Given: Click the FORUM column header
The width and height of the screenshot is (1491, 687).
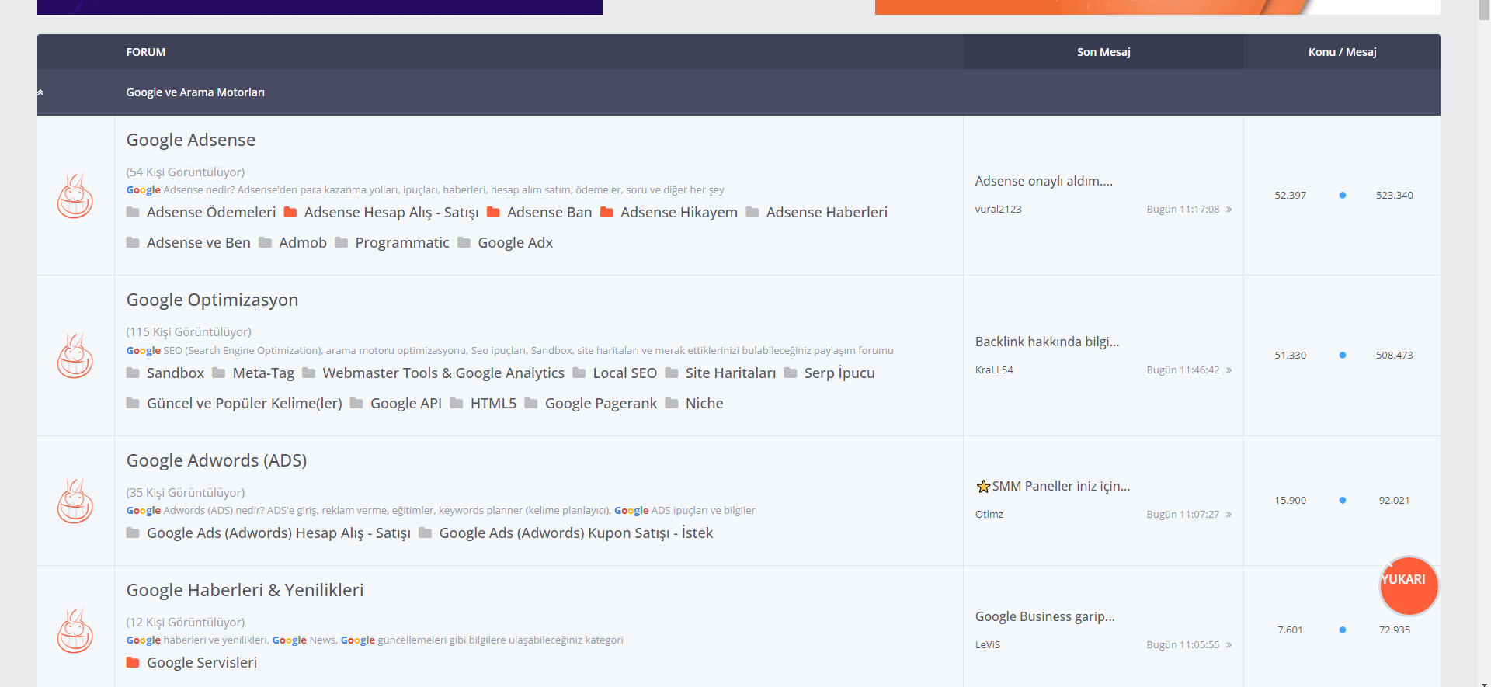Looking at the screenshot, I should coord(146,52).
